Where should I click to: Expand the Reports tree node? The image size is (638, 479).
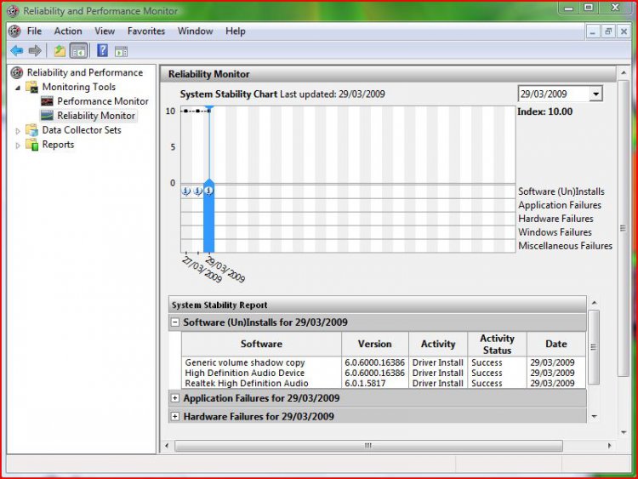point(18,145)
